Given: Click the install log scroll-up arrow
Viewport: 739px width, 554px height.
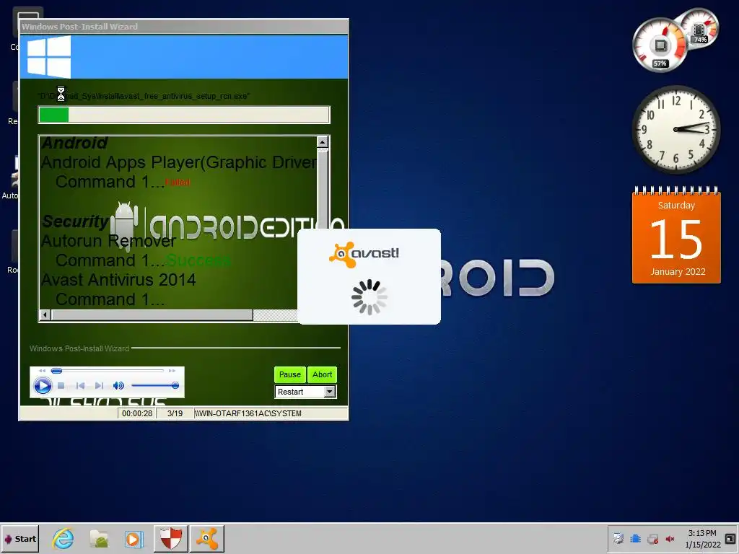Looking at the screenshot, I should (x=323, y=142).
